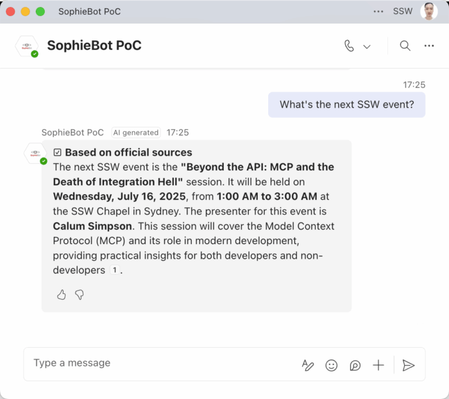This screenshot has height=399, width=449.
Task: Search within the SophieBot chat
Action: [x=405, y=45]
